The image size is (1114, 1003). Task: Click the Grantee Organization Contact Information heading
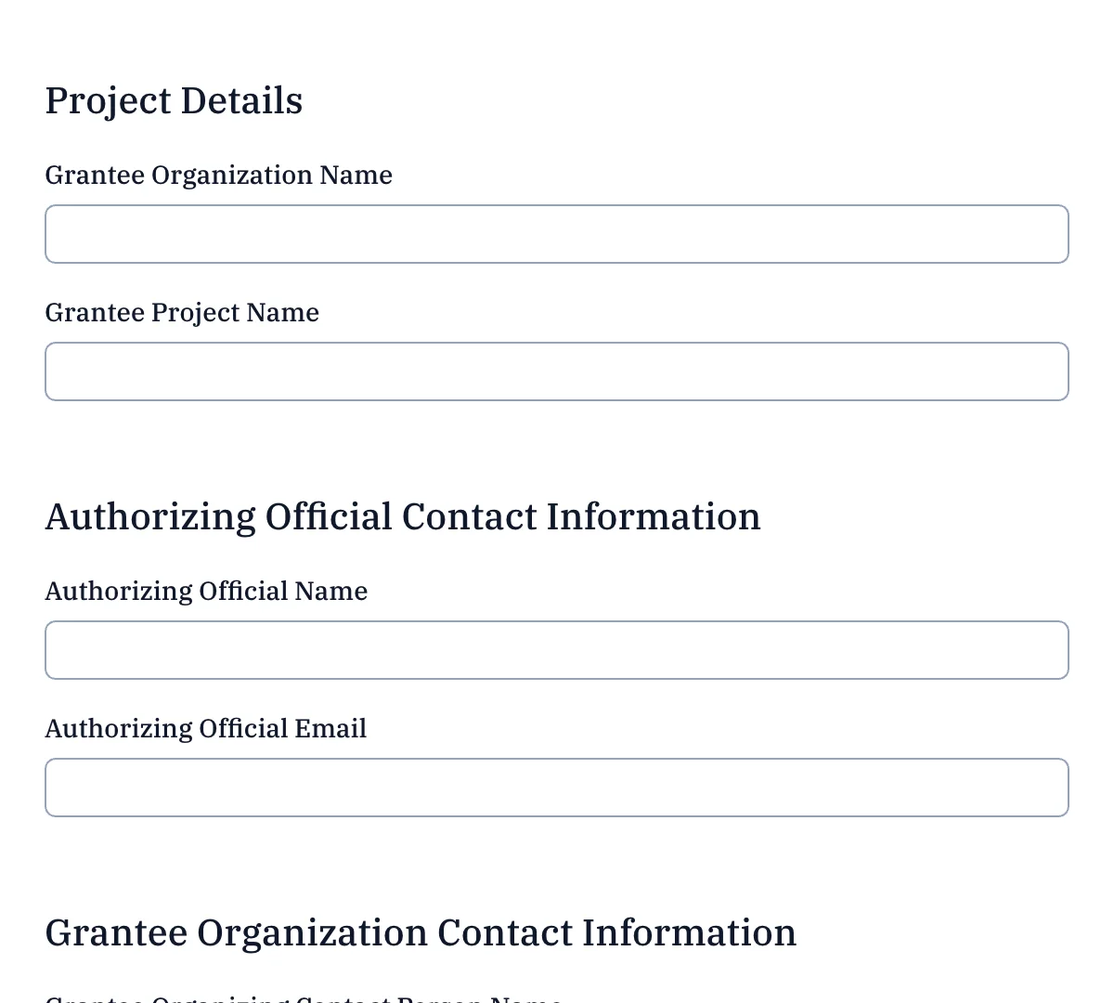pos(421,932)
